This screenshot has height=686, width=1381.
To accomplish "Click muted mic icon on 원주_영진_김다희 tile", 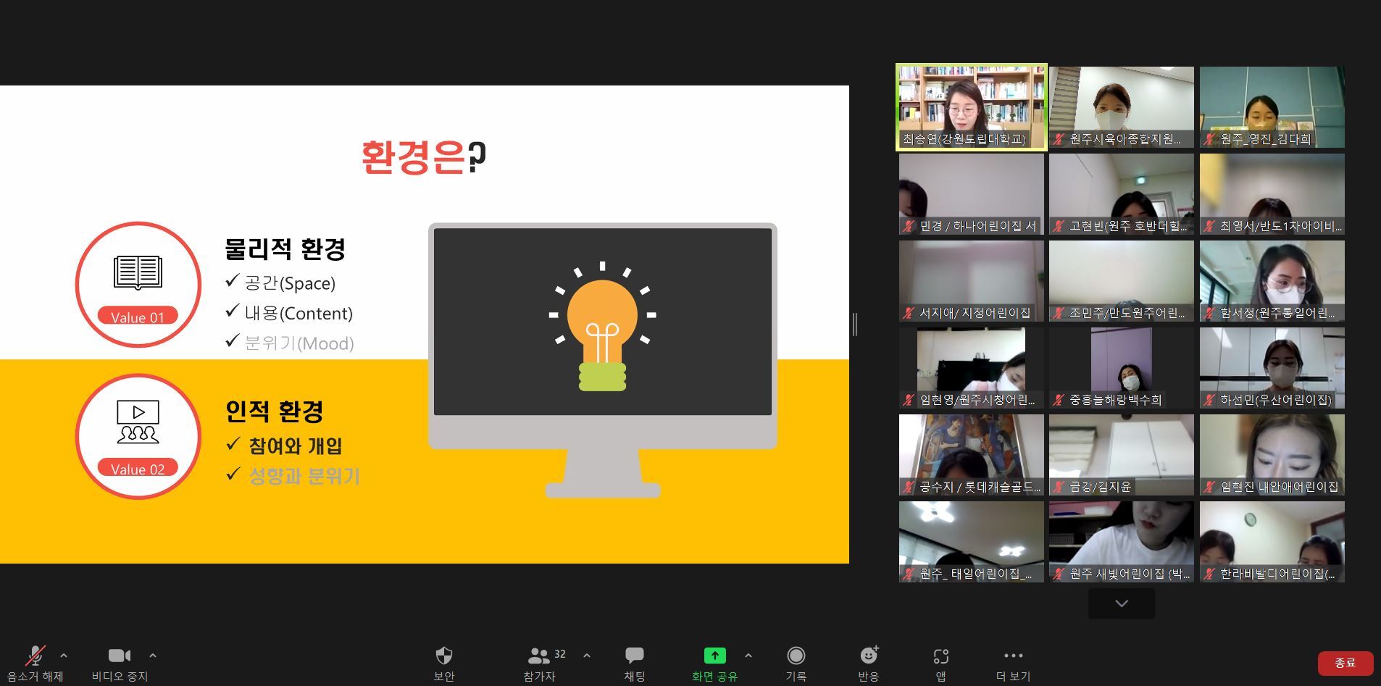I will point(1209,139).
